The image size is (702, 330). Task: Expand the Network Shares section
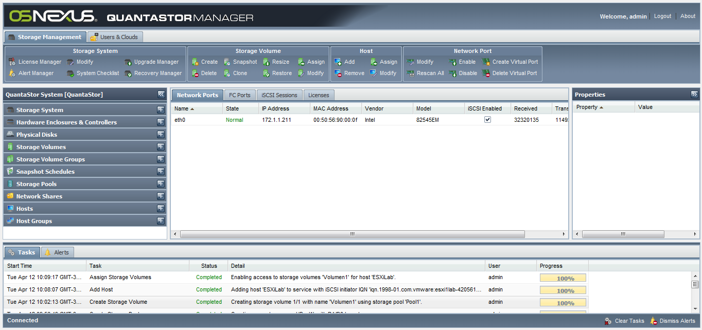coord(161,196)
